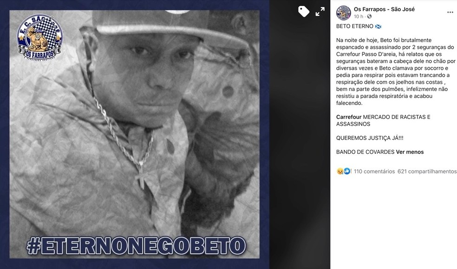The image size is (457, 269).
Task: Click the blue like reaction icon
Action: (x=347, y=171)
